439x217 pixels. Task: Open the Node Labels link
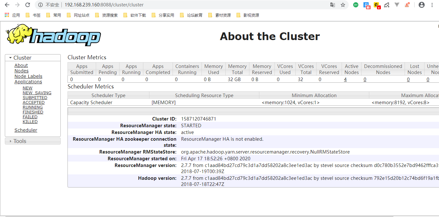[x=28, y=76]
